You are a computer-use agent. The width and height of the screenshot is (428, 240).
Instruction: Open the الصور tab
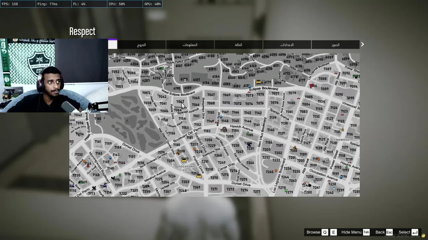click(x=335, y=45)
